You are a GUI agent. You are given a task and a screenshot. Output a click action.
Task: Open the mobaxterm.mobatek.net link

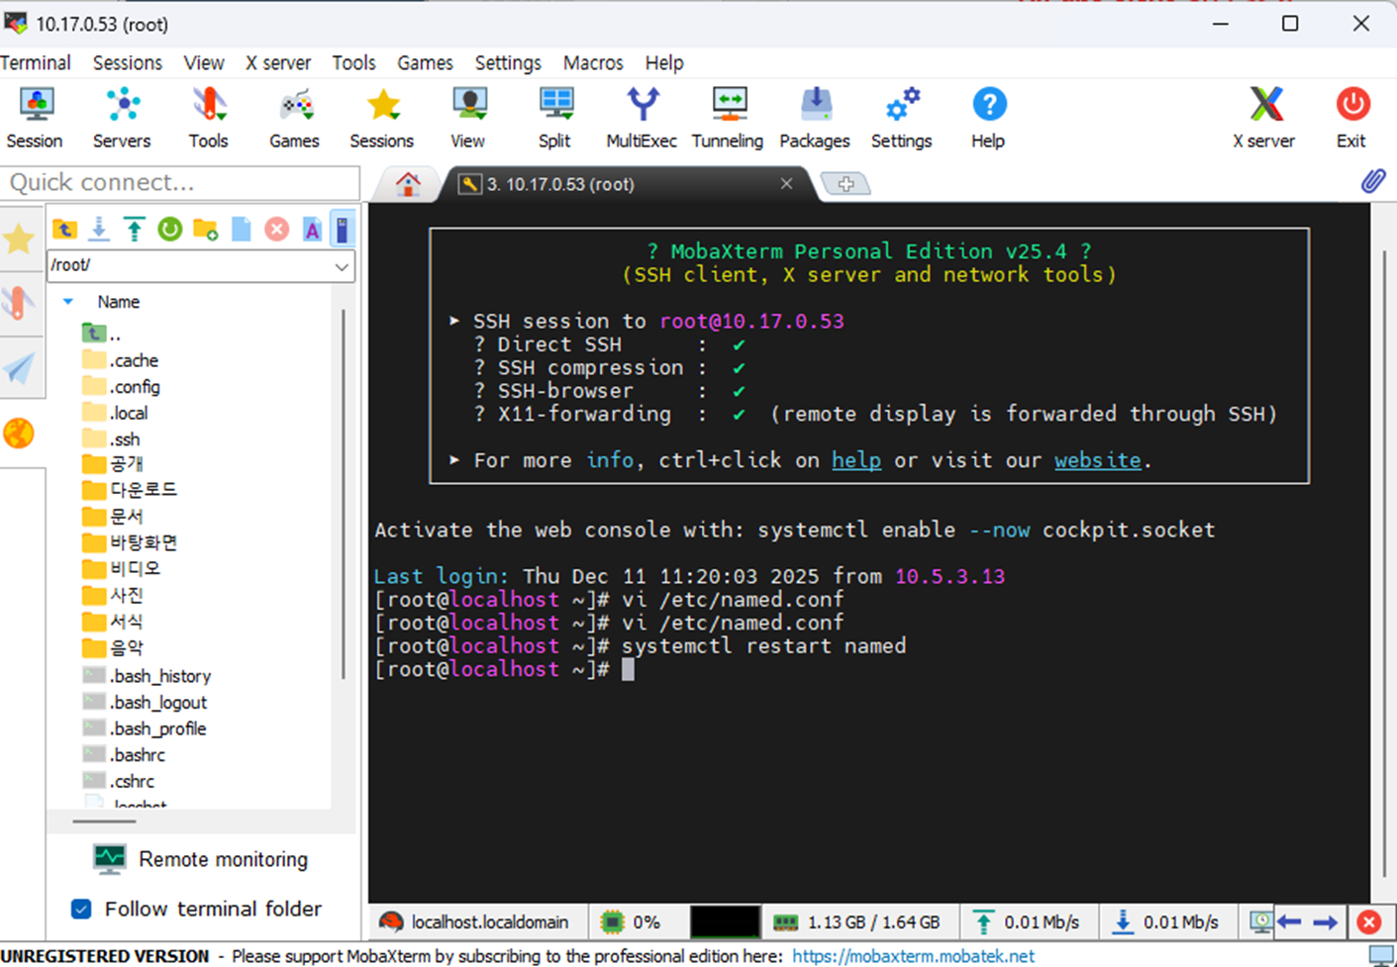coord(913,956)
